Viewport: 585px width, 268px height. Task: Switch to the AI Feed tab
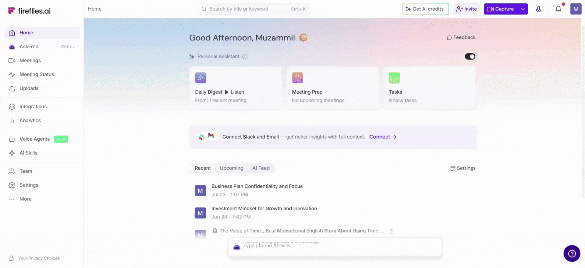tap(261, 168)
